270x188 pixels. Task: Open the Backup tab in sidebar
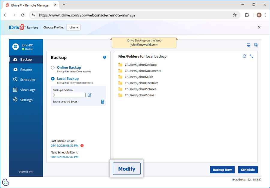[x=26, y=59]
